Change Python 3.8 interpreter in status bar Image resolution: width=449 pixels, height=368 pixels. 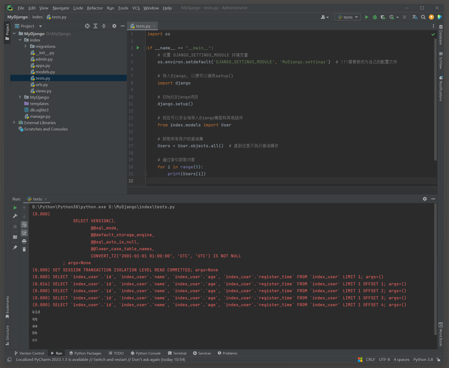pos(423,360)
